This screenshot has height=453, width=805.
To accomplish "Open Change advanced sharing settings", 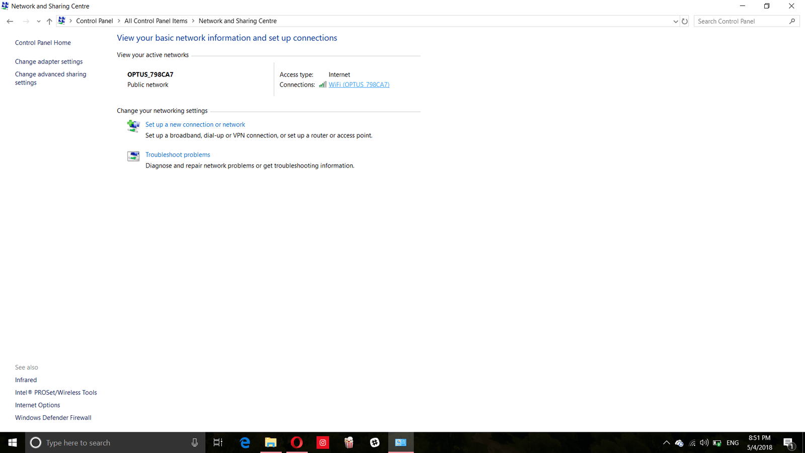I will pos(51,78).
